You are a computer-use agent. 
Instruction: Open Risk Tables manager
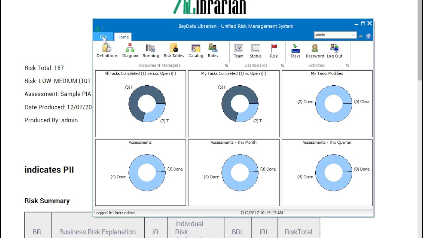point(174,51)
